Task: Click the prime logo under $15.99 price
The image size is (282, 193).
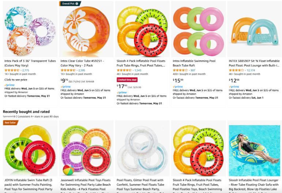Action: pos(178,86)
